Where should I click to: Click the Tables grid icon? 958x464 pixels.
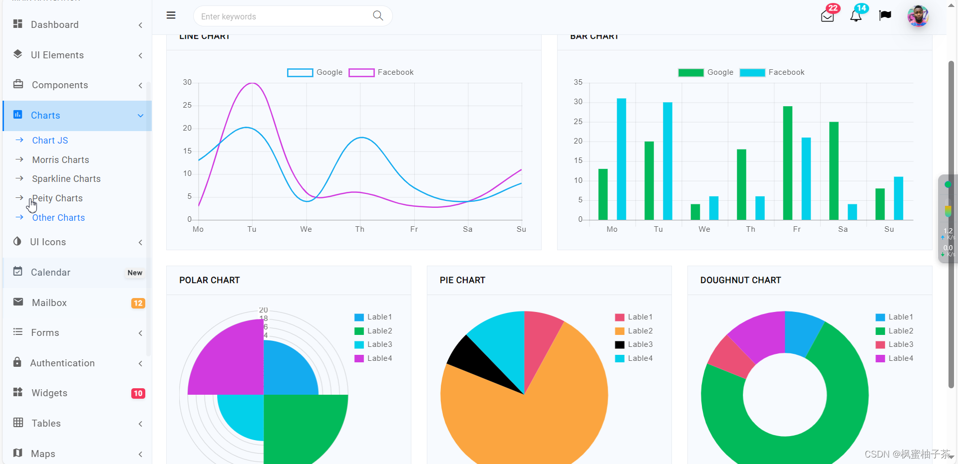18,423
